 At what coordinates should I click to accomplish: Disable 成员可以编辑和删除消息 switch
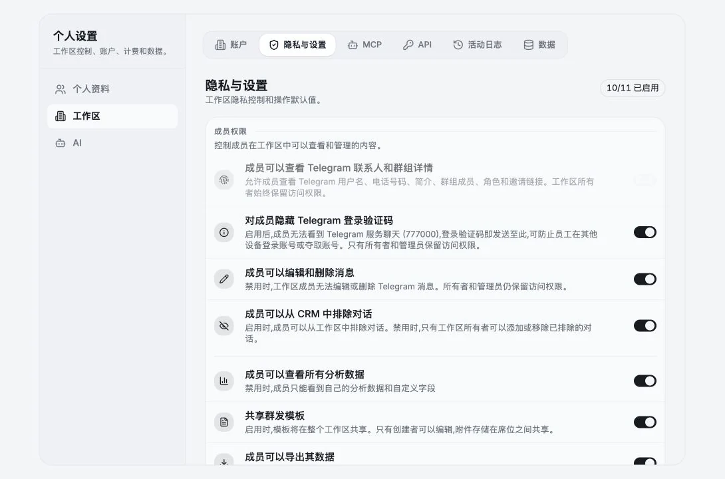(x=645, y=279)
